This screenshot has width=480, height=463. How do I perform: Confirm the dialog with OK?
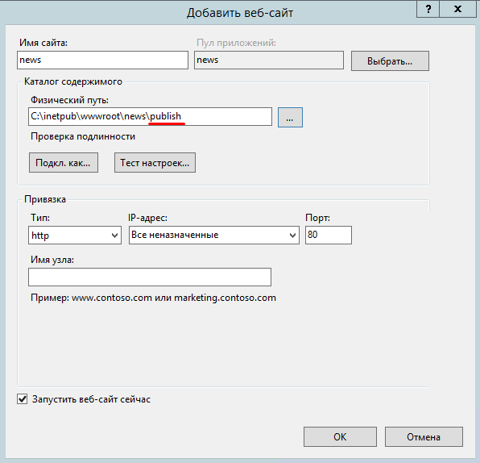tap(340, 436)
